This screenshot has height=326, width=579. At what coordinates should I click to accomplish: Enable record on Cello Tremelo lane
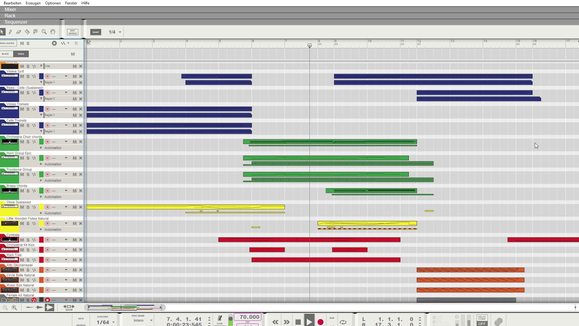(x=47, y=125)
